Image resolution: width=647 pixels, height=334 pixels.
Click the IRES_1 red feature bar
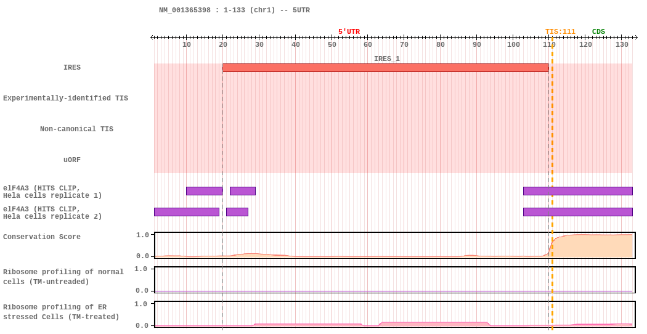coord(385,68)
